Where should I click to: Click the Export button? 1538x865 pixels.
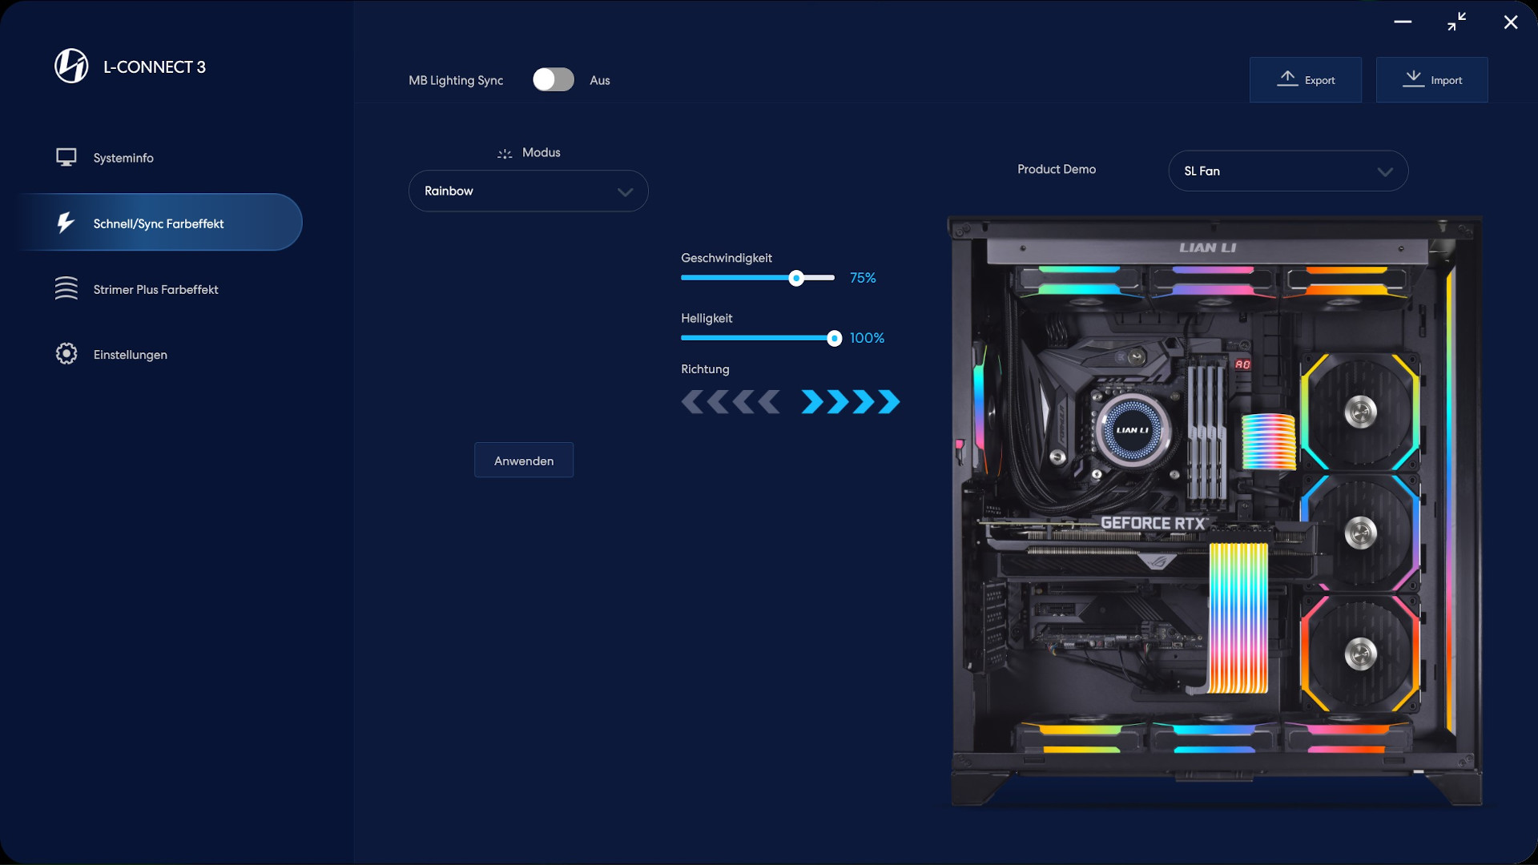tap(1305, 79)
